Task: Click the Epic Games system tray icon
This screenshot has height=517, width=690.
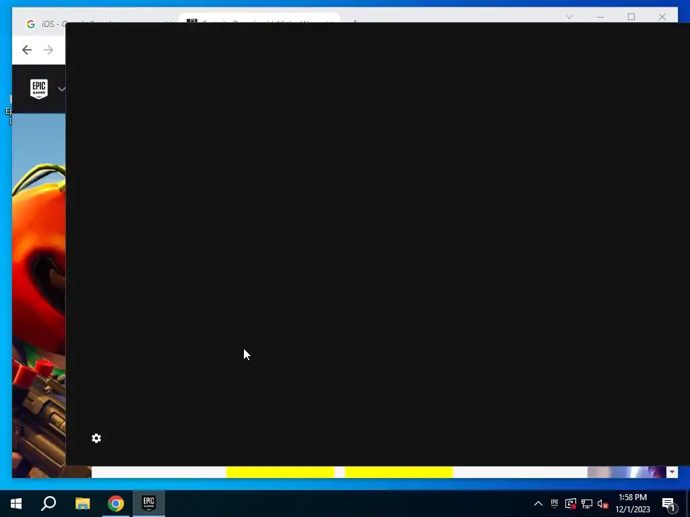Action: 555,504
